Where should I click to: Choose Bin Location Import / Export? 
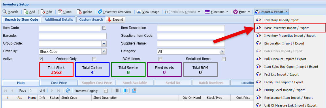(x=290, y=43)
